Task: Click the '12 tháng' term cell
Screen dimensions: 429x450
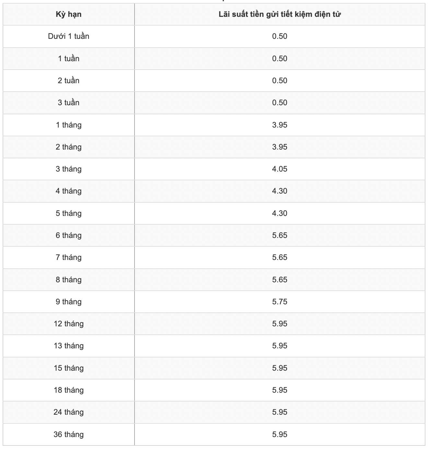Action: coord(69,324)
